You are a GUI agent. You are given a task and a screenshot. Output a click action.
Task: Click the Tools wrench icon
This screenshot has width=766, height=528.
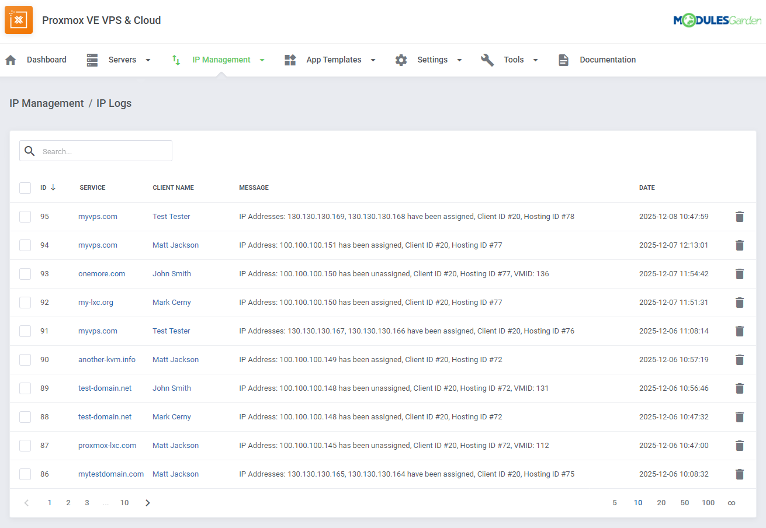click(487, 60)
